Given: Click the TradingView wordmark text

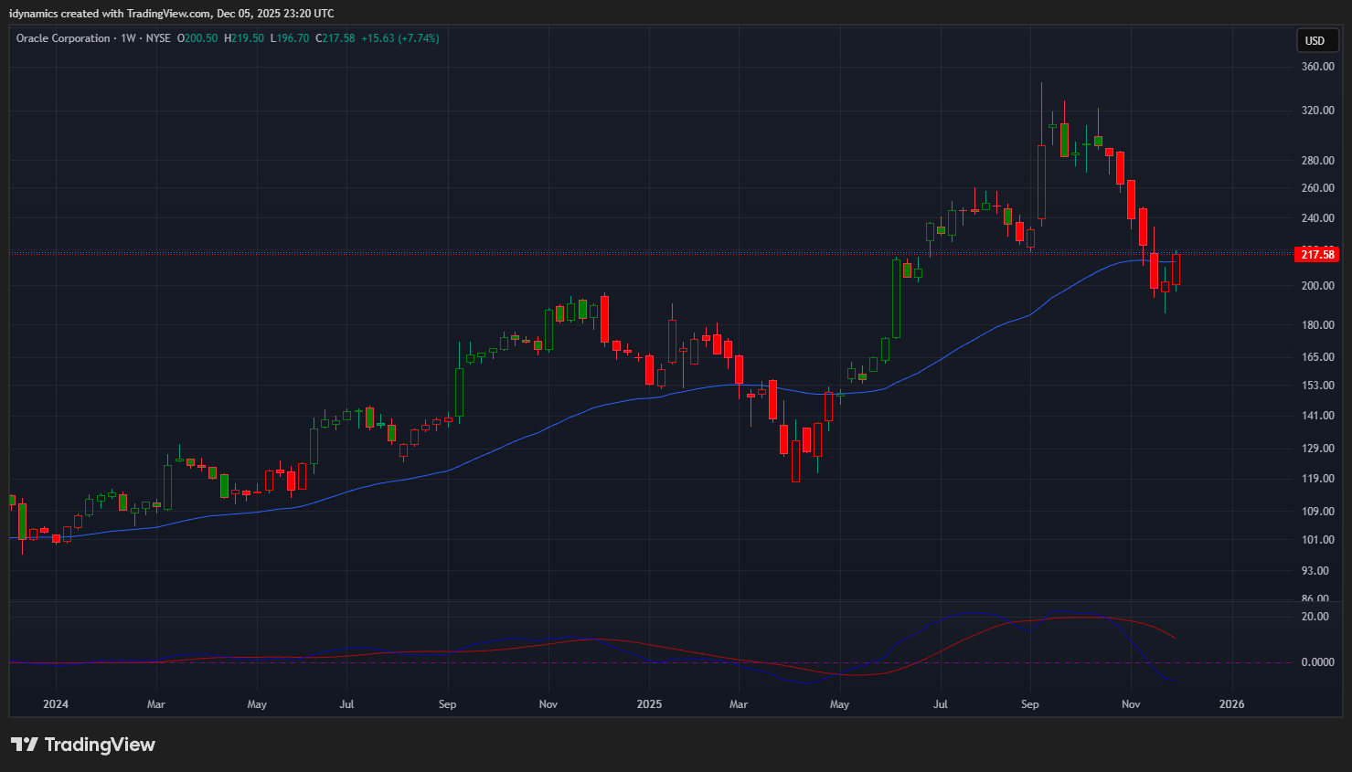Looking at the screenshot, I should 100,745.
